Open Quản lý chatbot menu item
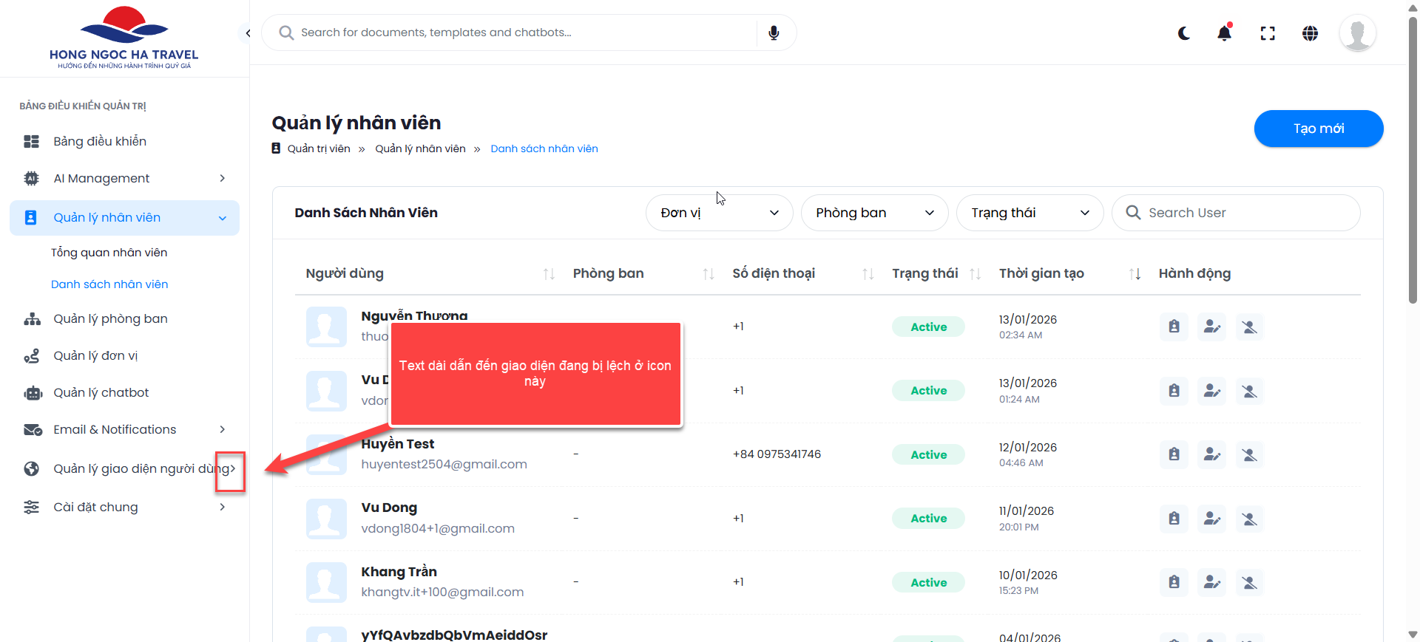The height and width of the screenshot is (642, 1420). [101, 392]
